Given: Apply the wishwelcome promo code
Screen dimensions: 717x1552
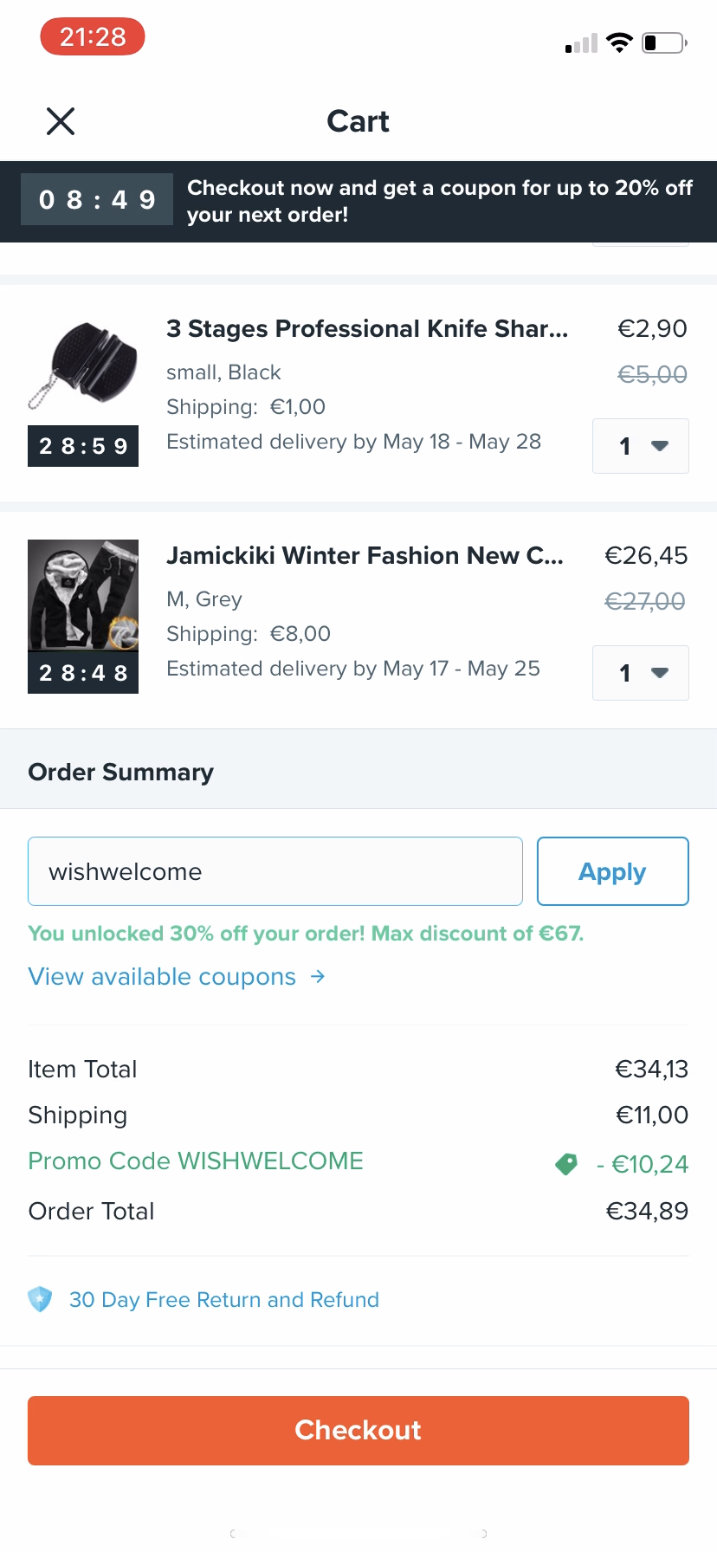Looking at the screenshot, I should coord(612,871).
